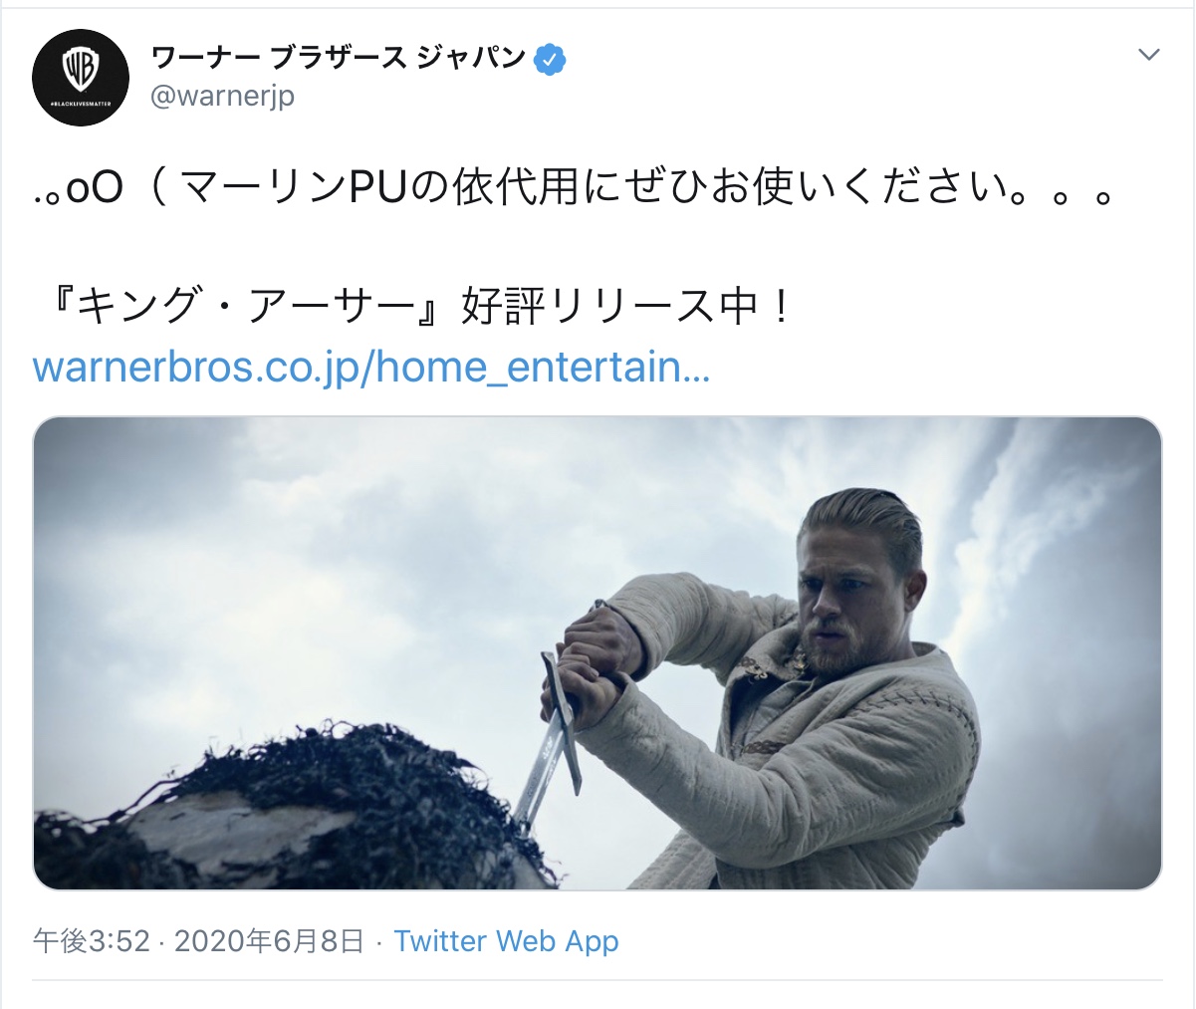Open the warnerbros.co.jp home_entertain link
This screenshot has height=1009, width=1196.
371,367
